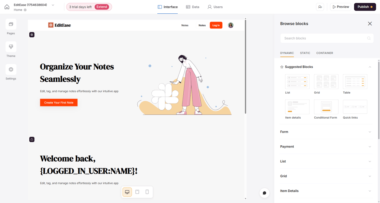Click the Log in button in canvas
Viewport: 380px width, 203px height.
(x=216, y=25)
